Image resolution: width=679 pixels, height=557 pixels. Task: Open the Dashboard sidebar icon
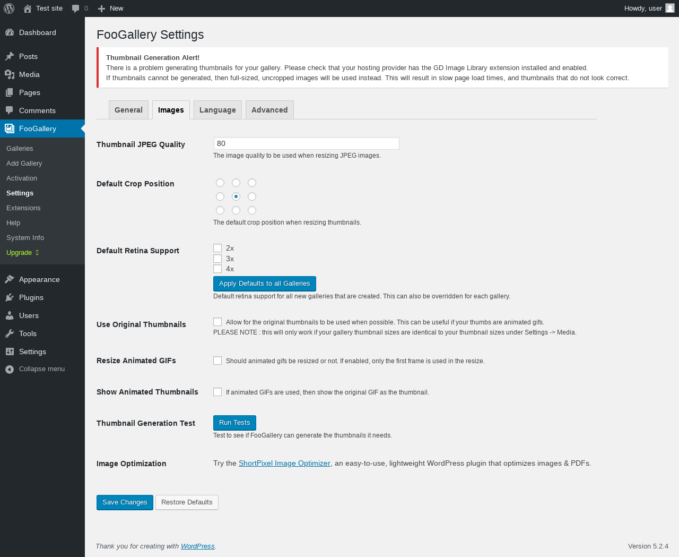pos(10,32)
